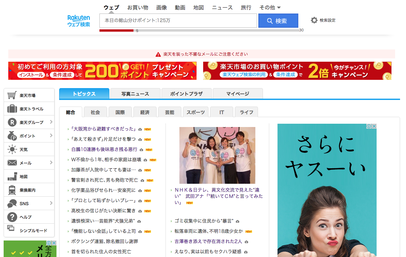
Task: Select the スポーツ news category tab
Action: 196,112
